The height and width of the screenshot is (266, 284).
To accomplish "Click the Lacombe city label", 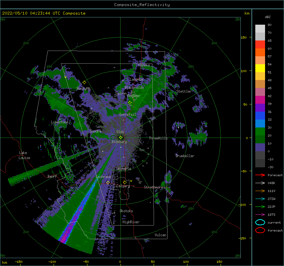I will 136,79.
